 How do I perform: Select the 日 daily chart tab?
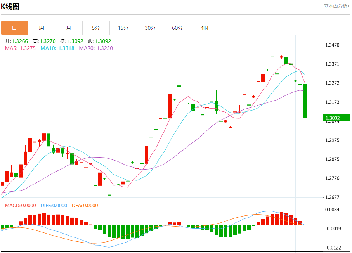(15, 28)
